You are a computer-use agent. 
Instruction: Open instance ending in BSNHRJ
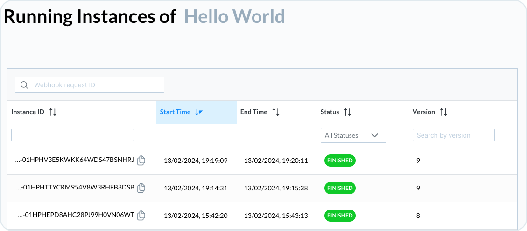pyautogui.click(x=75, y=161)
